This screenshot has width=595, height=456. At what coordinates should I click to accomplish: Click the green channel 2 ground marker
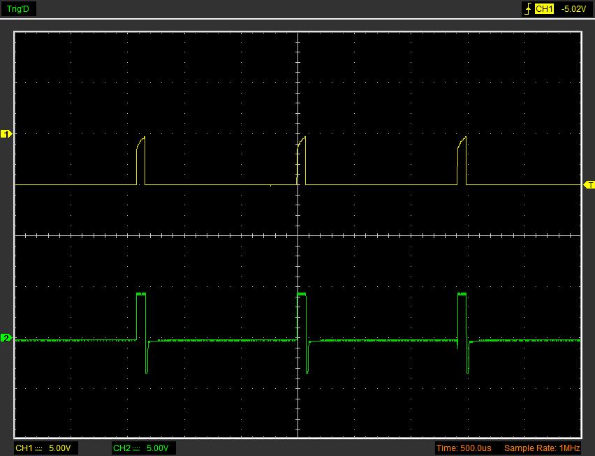click(x=6, y=338)
